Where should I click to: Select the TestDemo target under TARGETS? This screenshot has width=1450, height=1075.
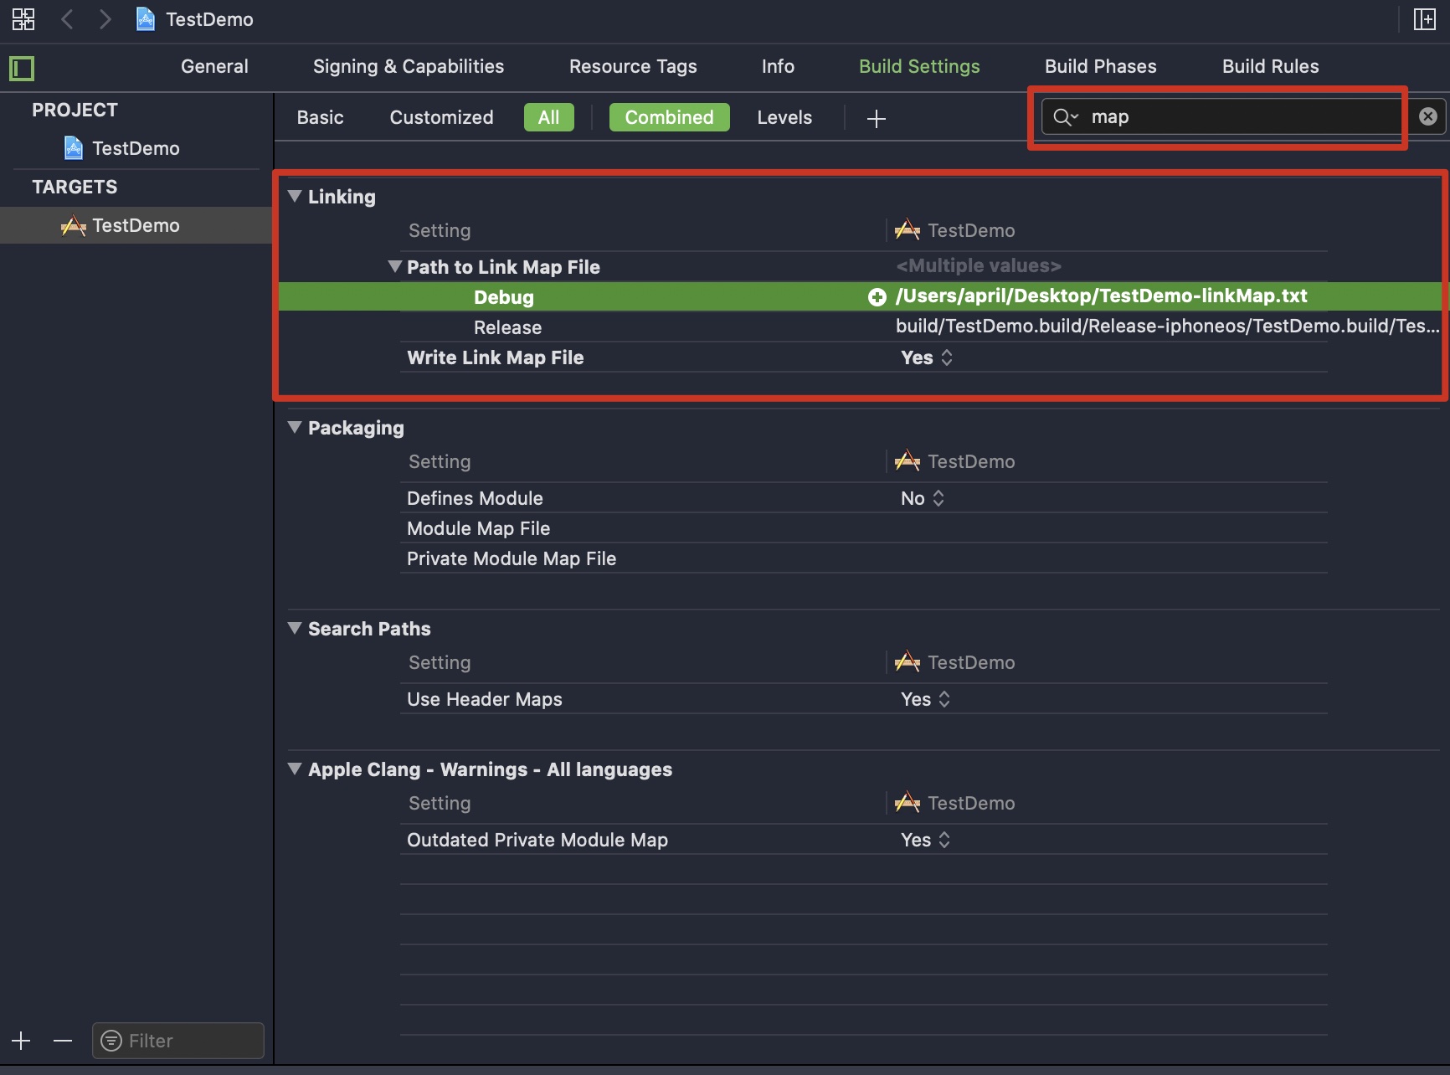pos(136,225)
